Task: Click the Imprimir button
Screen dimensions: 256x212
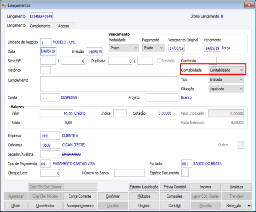Action: pos(206,187)
